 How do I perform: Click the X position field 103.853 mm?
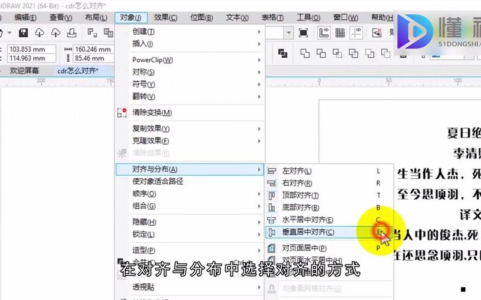[x=32, y=49]
